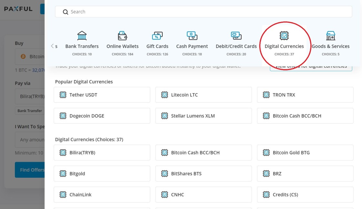The image size is (362, 209).
Task: Open the Bitcoin selector in Buy section
Action: pos(30,57)
